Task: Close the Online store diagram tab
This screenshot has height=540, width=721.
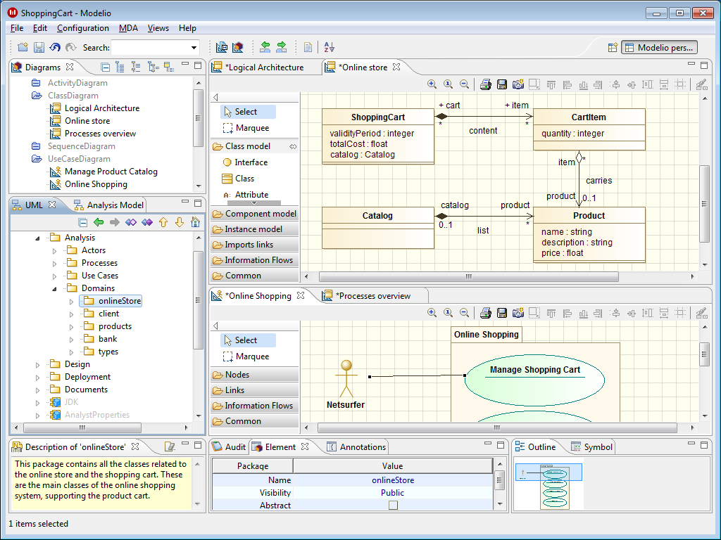Action: tap(396, 67)
